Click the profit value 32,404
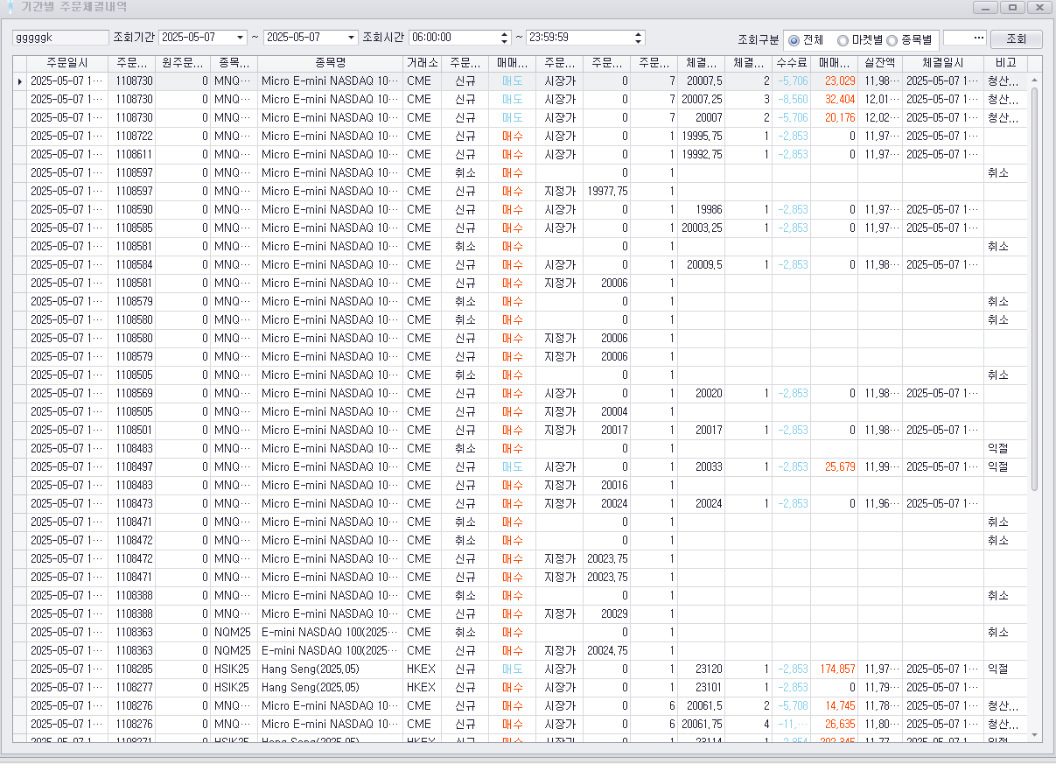The height and width of the screenshot is (764, 1056). (834, 100)
